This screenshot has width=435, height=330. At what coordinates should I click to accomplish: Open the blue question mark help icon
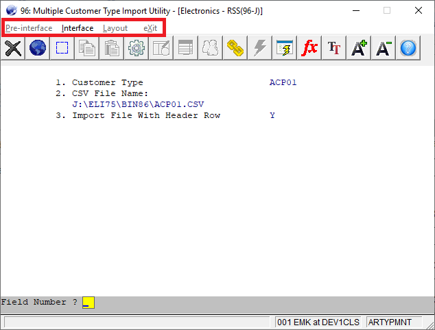click(408, 48)
